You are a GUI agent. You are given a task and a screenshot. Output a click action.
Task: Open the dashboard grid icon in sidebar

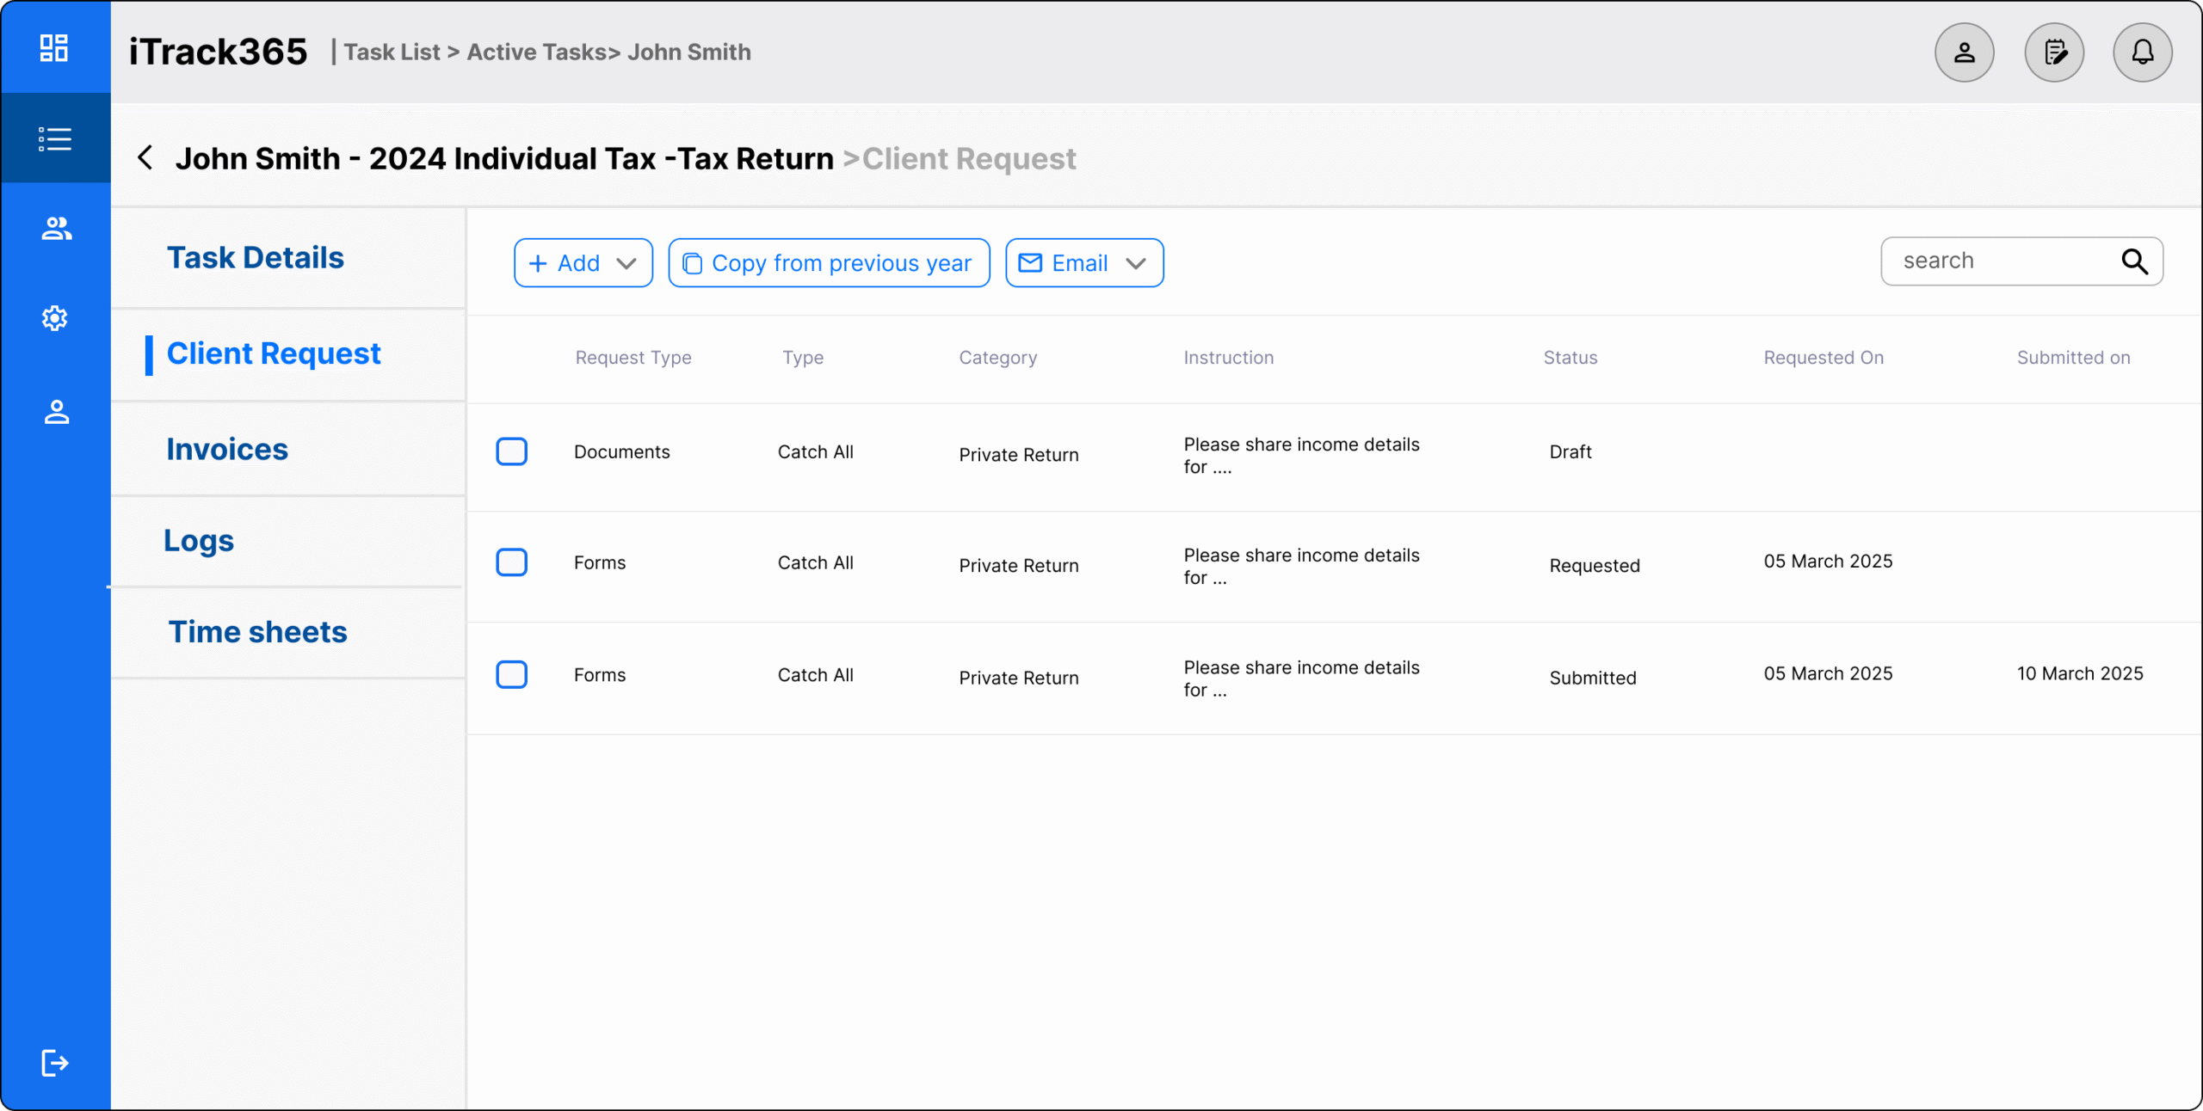(x=54, y=48)
